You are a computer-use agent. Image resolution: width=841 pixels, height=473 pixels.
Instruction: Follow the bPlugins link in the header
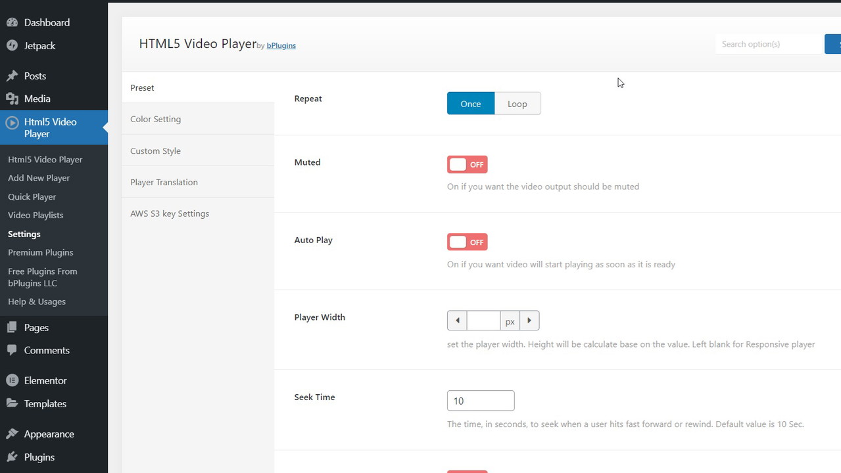pos(281,45)
